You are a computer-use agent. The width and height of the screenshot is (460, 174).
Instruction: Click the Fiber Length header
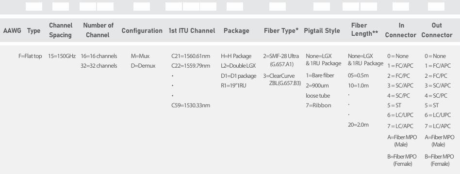pyautogui.click(x=364, y=29)
